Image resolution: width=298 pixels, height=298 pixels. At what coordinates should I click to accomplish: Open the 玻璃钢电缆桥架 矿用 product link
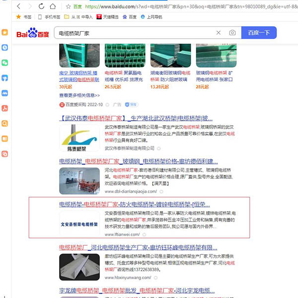[215, 76]
